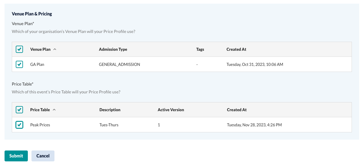
Task: Click the Nov 28, 2023 created date
Action: (254, 125)
